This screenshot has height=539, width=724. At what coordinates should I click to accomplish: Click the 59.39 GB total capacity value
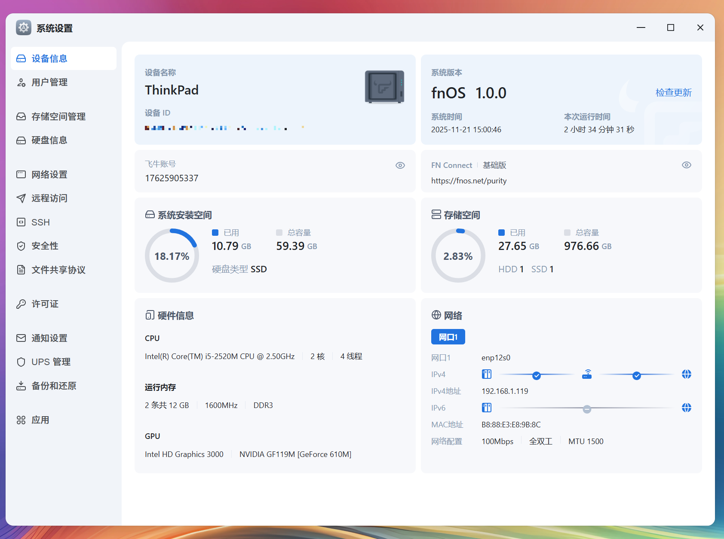[x=297, y=246]
